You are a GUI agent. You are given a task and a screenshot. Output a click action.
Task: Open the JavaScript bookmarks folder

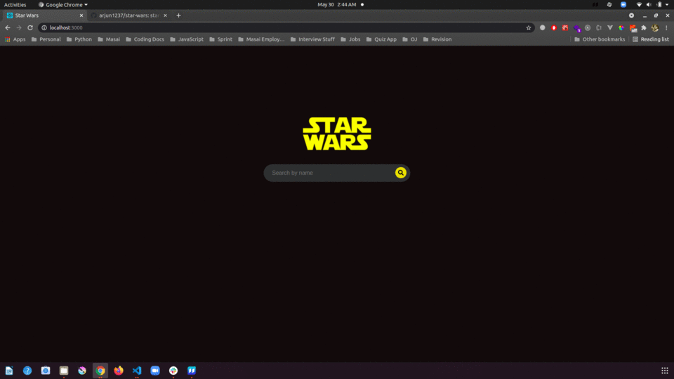(187, 39)
